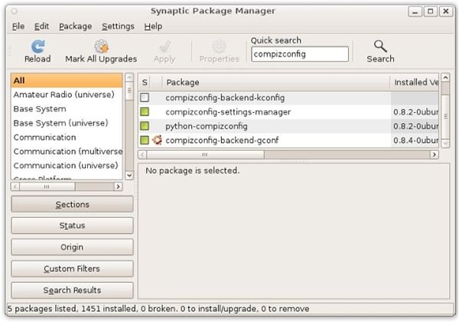The width and height of the screenshot is (459, 324).
Task: Toggle status box for python-compizconfig
Action: click(x=145, y=126)
